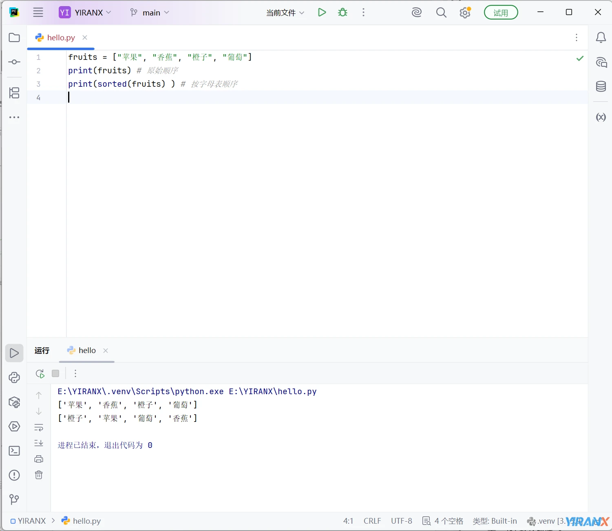Open the Problems tool window

(14, 475)
